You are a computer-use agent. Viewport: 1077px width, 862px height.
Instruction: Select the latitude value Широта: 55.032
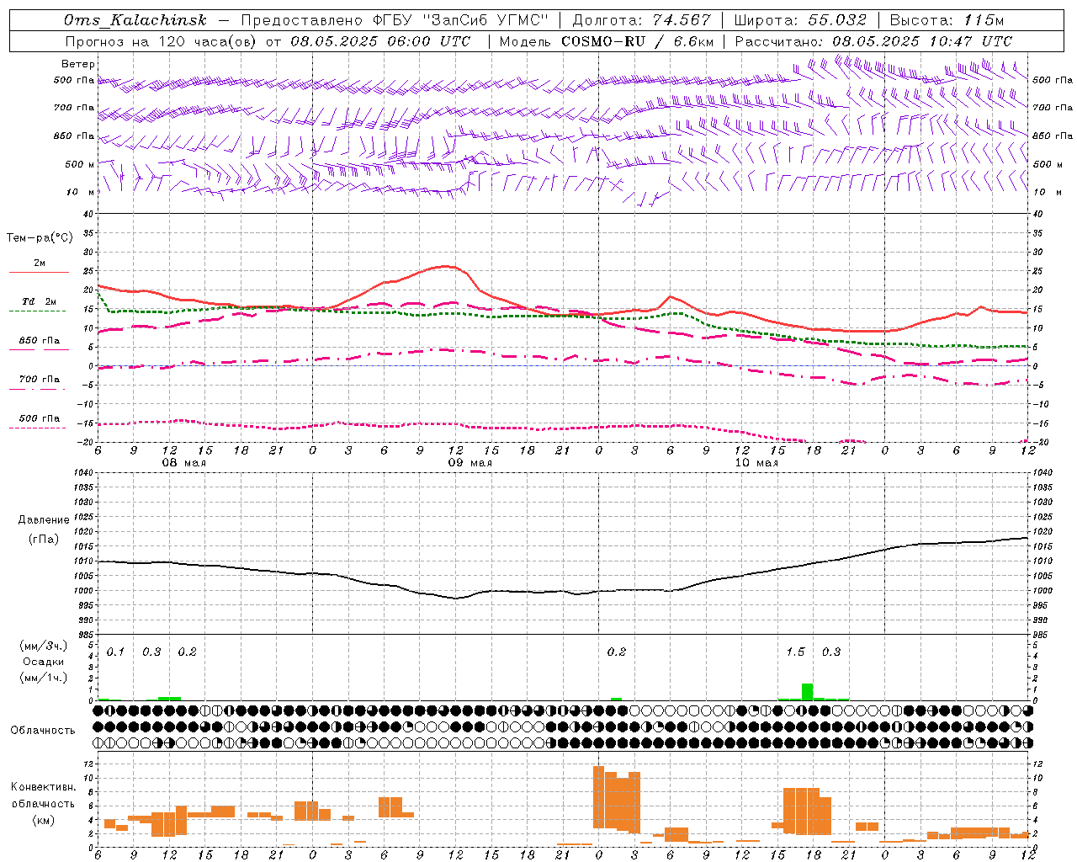click(800, 20)
